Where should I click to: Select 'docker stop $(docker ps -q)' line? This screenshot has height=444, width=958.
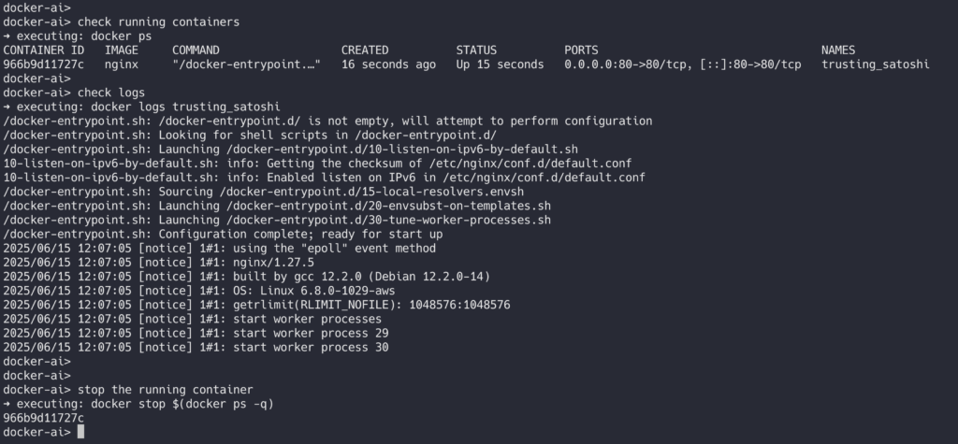[x=138, y=405]
